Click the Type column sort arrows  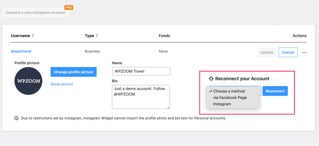97,36
